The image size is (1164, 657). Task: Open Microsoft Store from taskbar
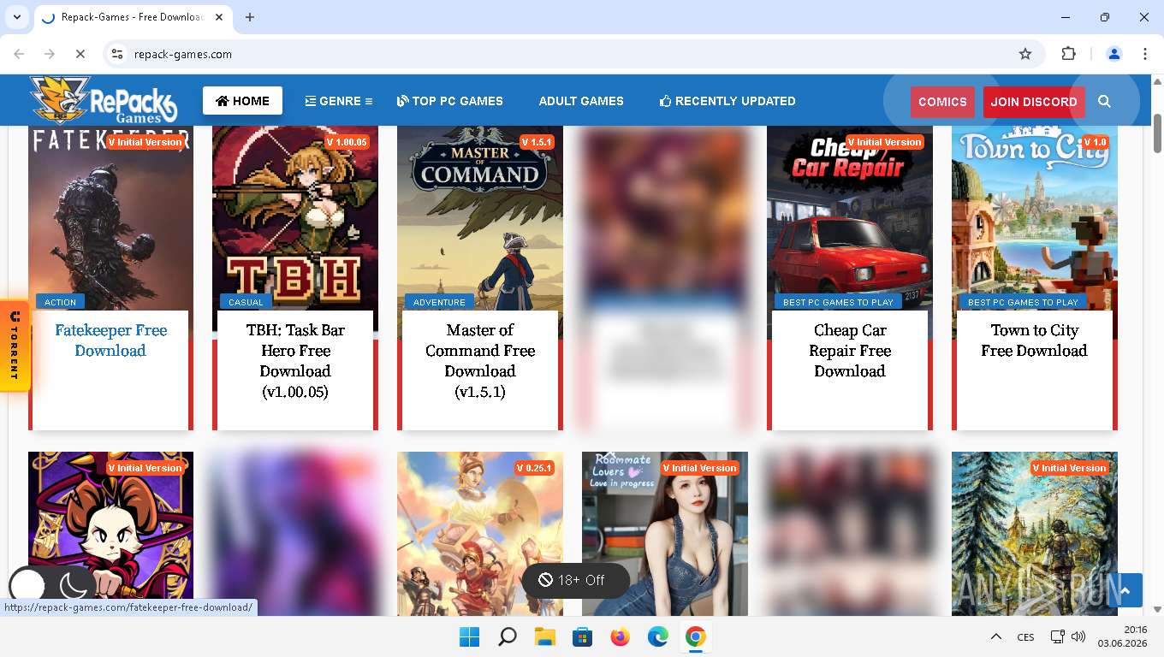583,636
